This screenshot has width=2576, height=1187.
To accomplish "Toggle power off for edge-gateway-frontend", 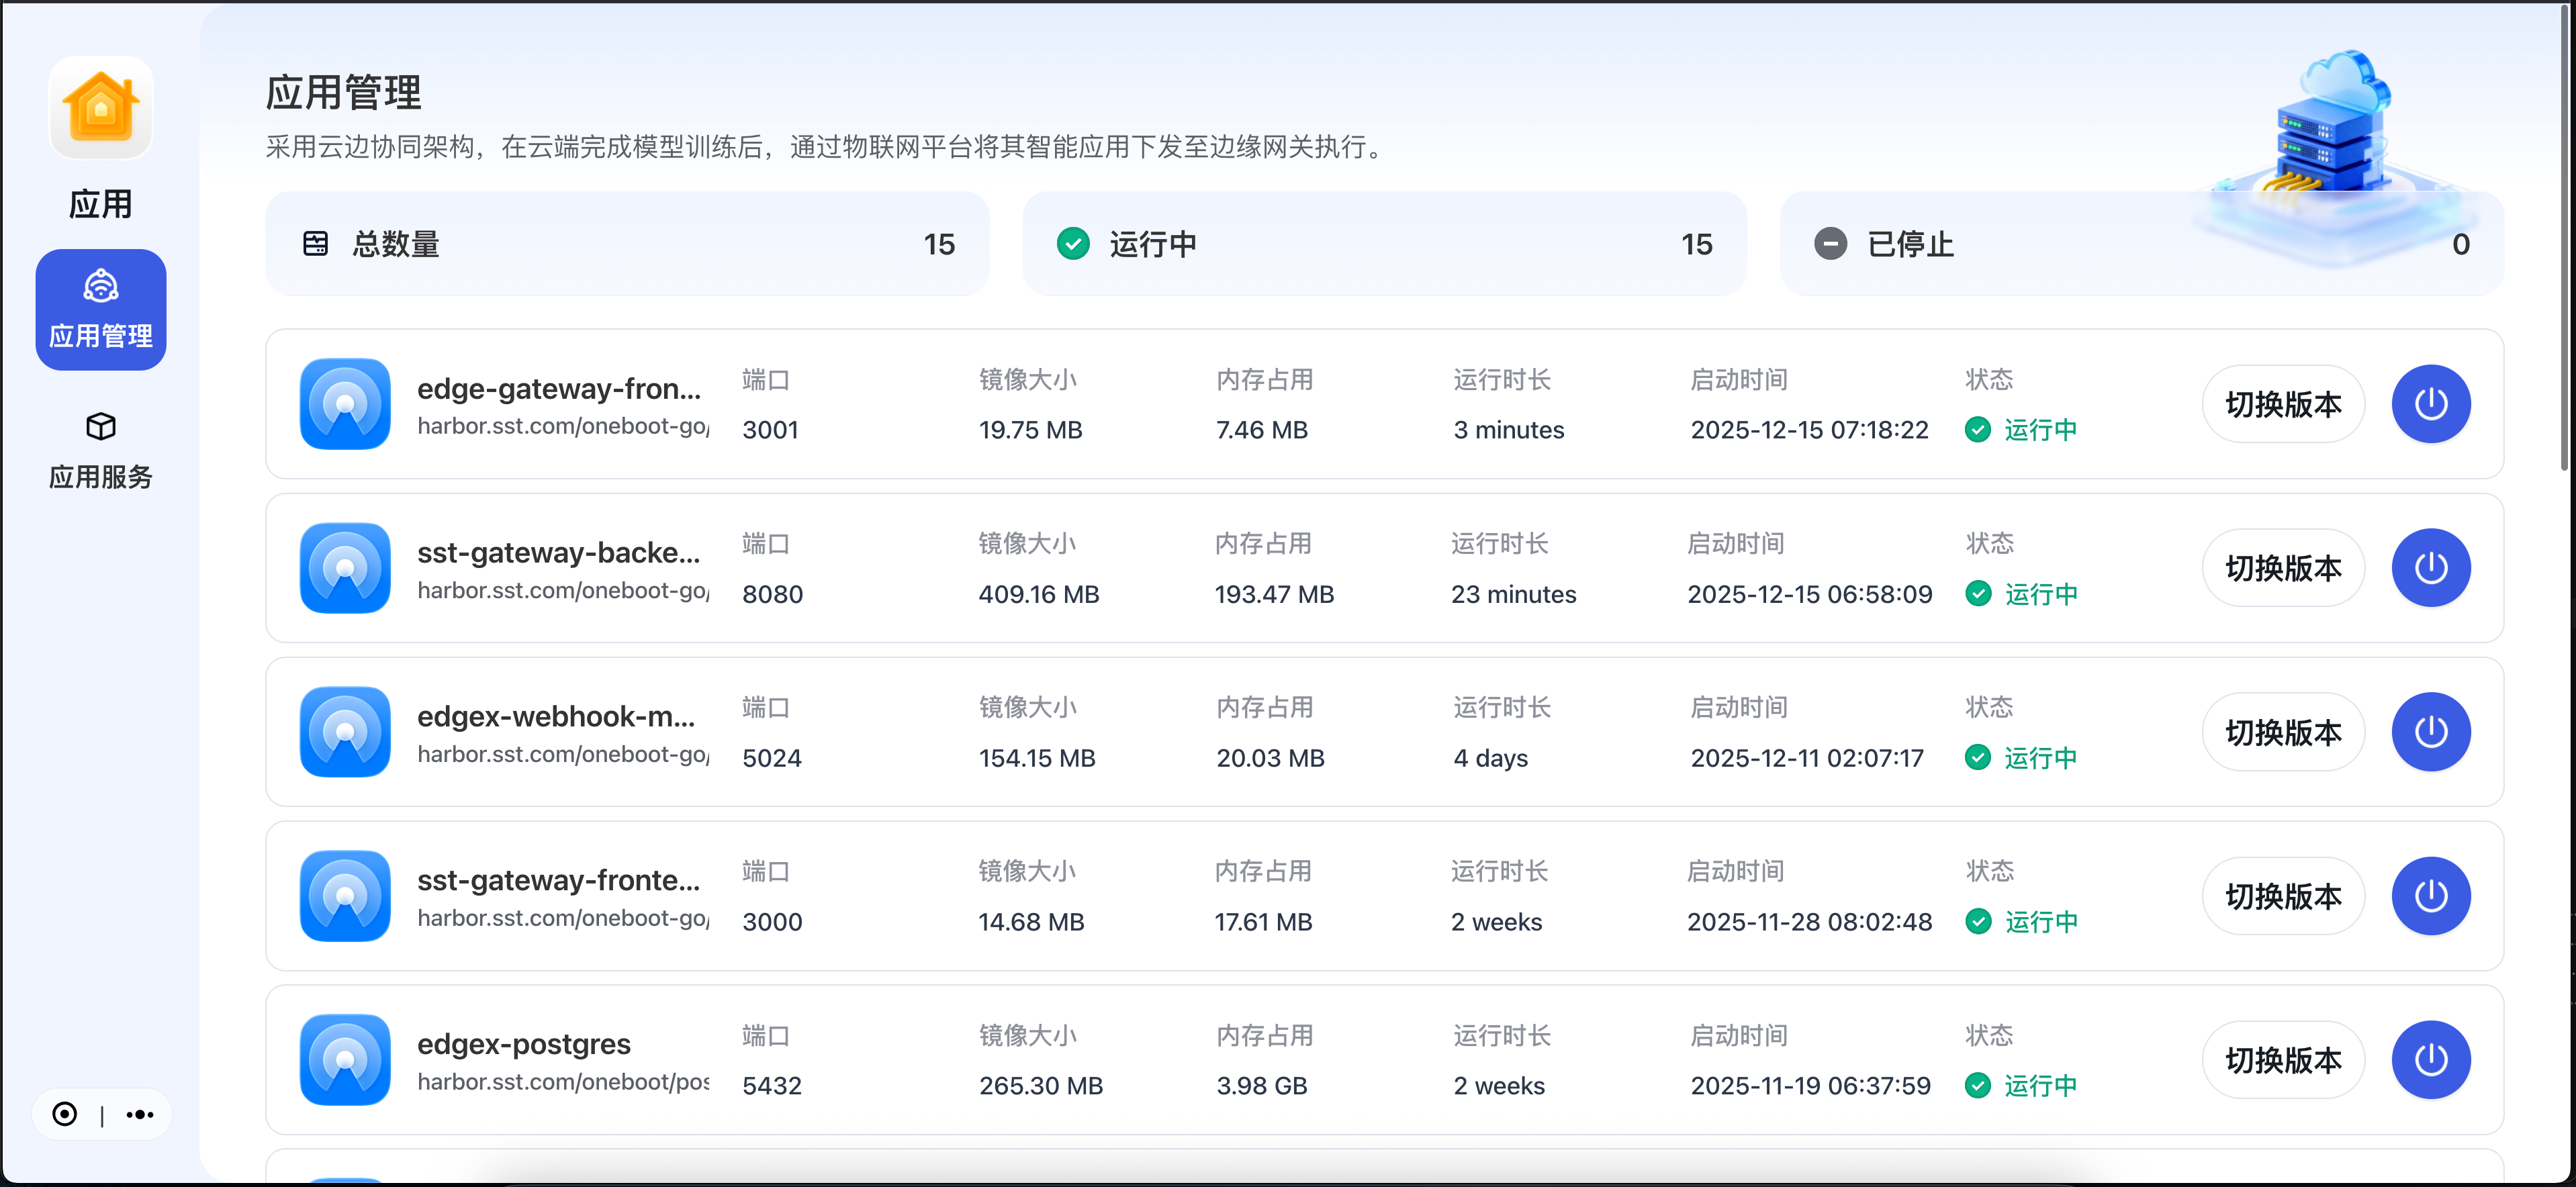I will click(2431, 404).
